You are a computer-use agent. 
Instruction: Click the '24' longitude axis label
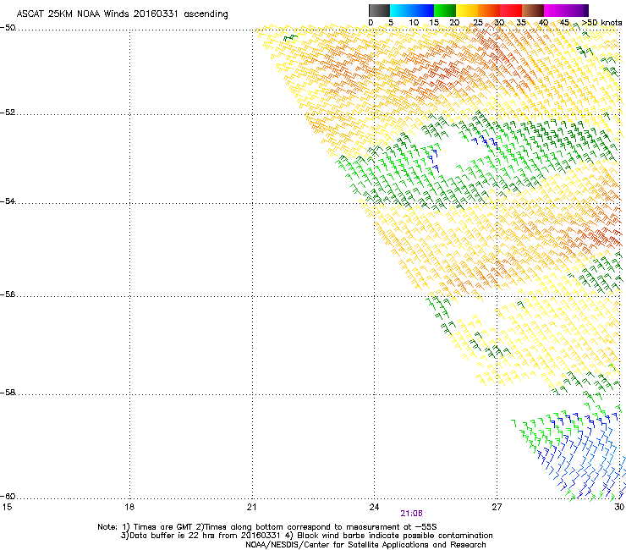[374, 507]
